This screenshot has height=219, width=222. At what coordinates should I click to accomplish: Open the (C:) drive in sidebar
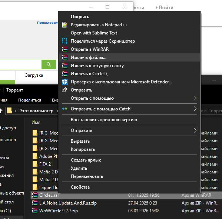6,210
